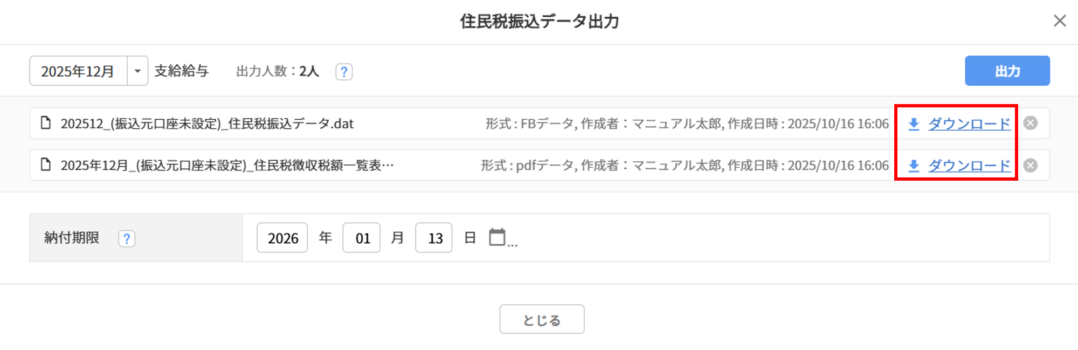Click the year field showing 2026

point(282,238)
